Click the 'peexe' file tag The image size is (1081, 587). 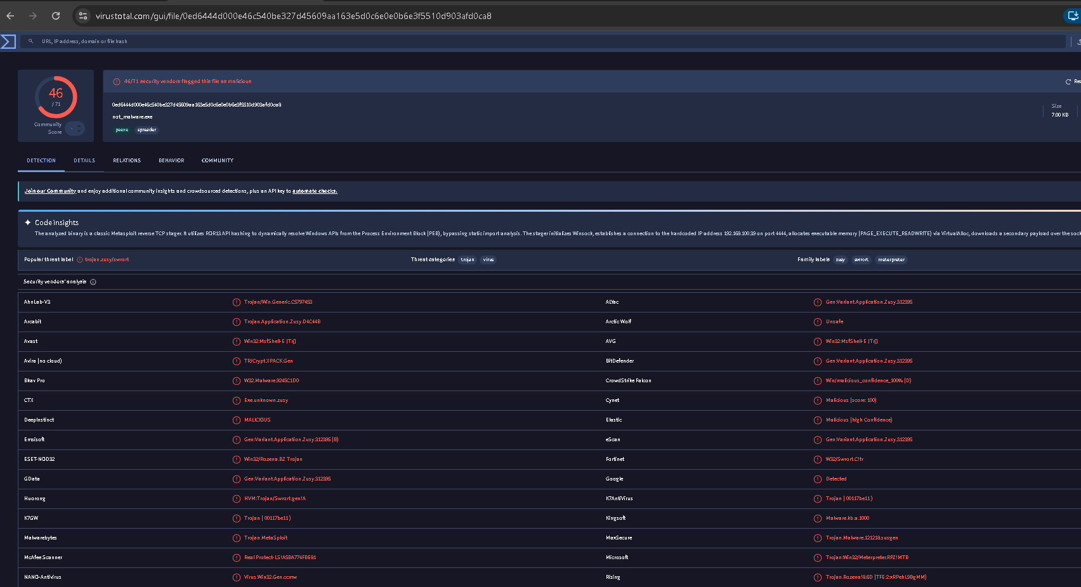122,130
